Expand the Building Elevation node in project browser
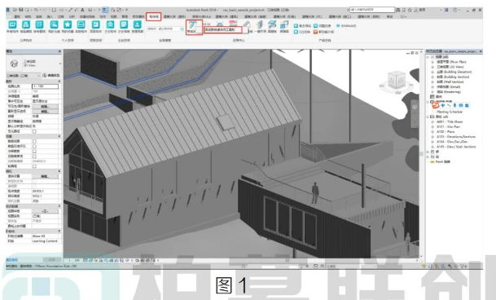 [x=432, y=72]
